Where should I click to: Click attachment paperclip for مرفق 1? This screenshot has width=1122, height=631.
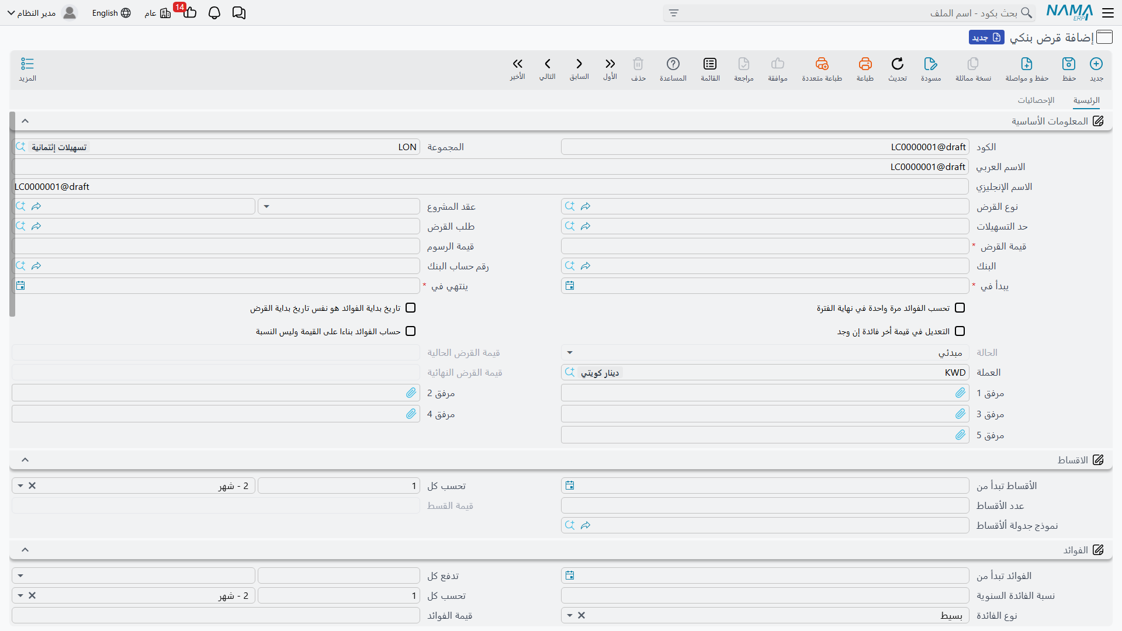[960, 393]
